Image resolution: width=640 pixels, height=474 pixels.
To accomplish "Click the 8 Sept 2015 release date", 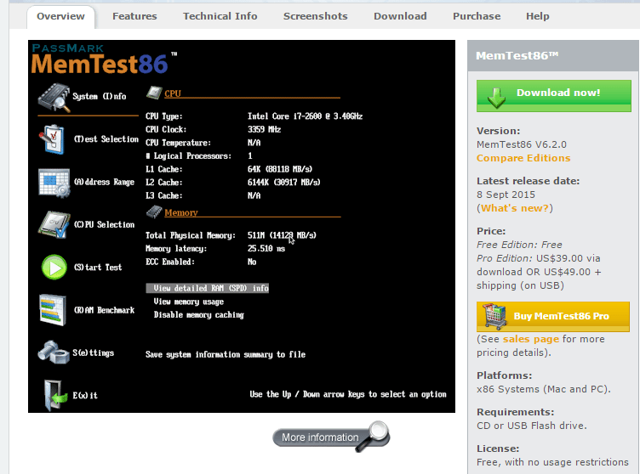I will [x=506, y=195].
